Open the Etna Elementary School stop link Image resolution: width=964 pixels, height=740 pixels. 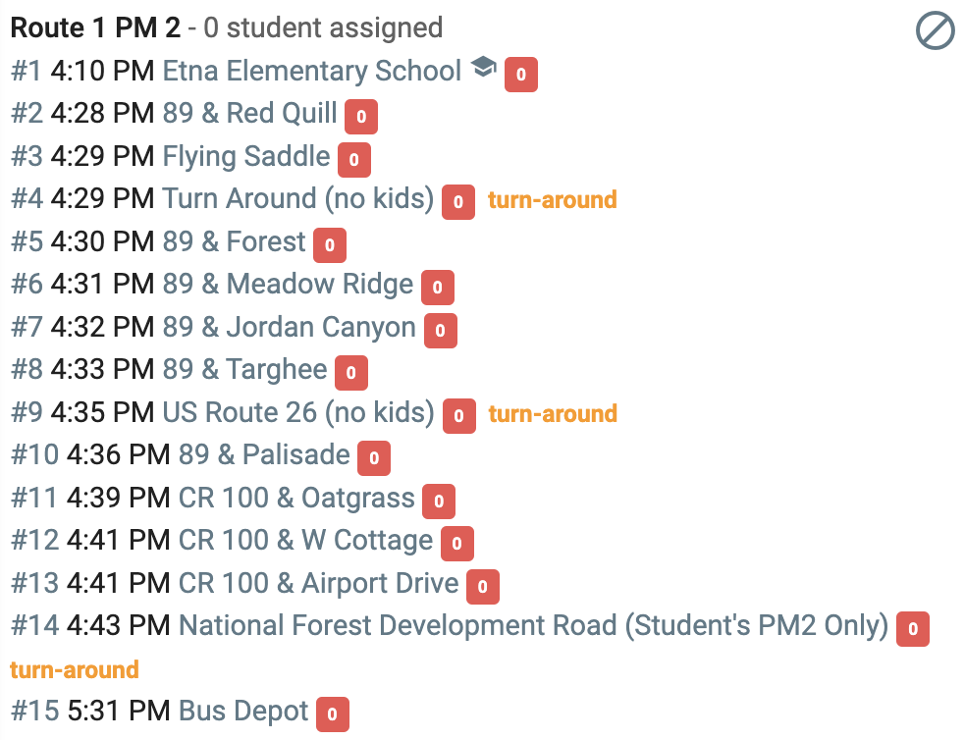pyautogui.click(x=312, y=71)
